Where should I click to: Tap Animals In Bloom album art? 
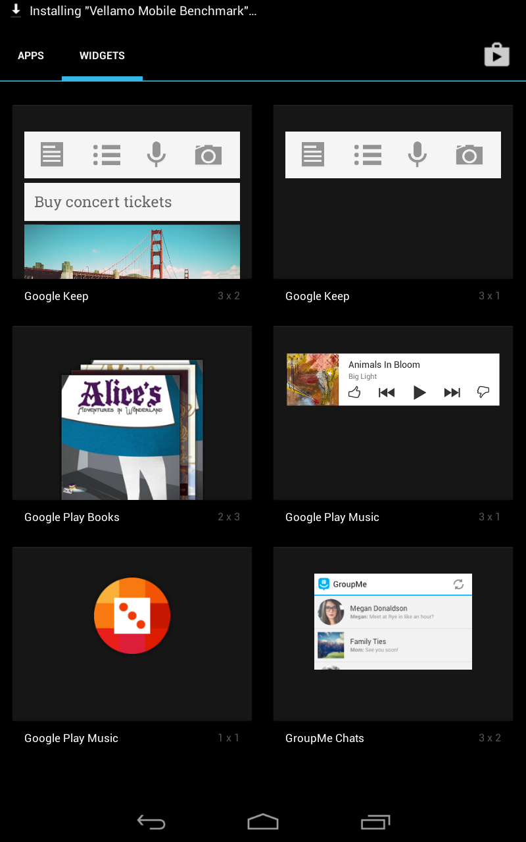click(312, 380)
